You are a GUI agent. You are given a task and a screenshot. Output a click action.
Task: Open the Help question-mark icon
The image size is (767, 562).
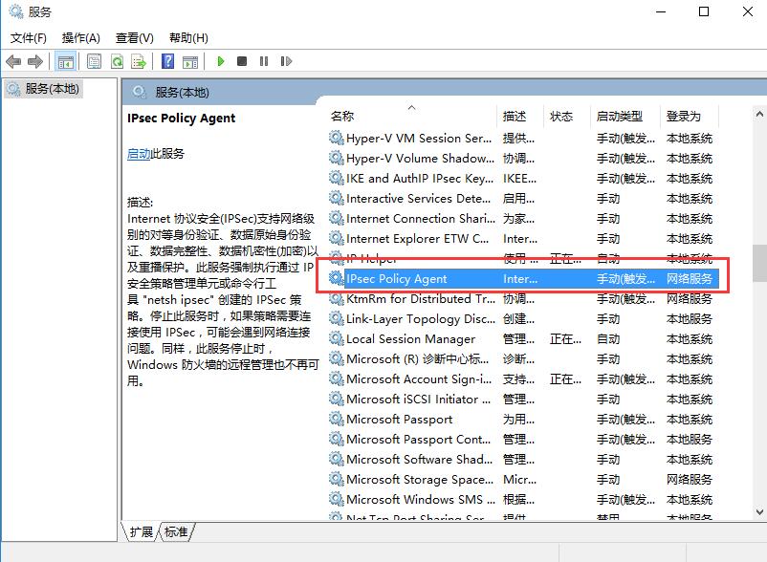(x=167, y=61)
